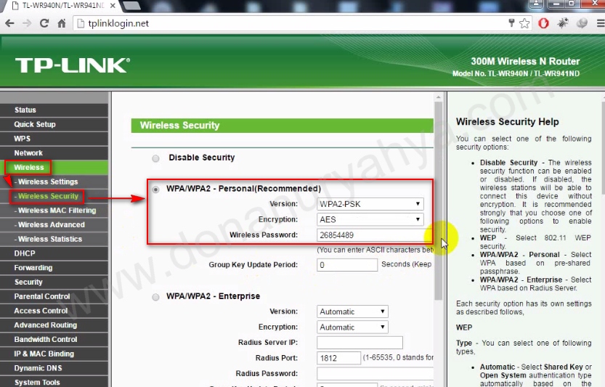Open the Chrome hamburger menu

pyautogui.click(x=601, y=23)
